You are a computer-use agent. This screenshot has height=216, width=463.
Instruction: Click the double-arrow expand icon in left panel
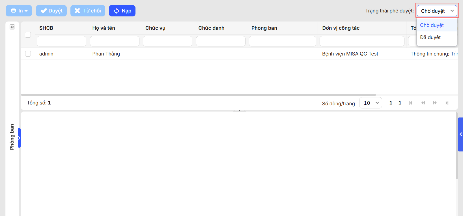click(x=12, y=27)
